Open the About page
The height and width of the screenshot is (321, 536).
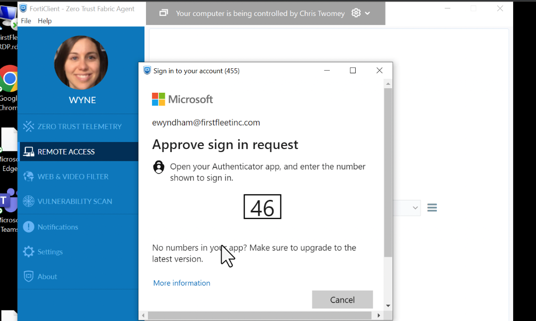tap(78, 277)
